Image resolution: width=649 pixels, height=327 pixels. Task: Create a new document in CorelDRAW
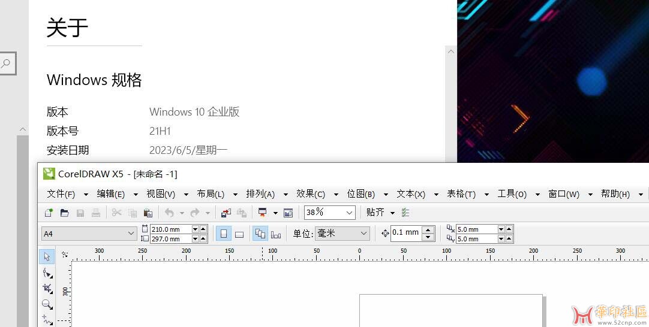coord(49,213)
